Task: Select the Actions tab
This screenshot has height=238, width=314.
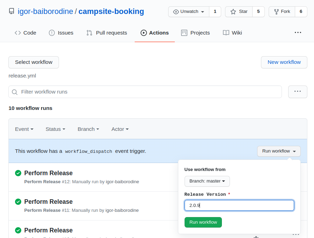Action: tap(155, 33)
